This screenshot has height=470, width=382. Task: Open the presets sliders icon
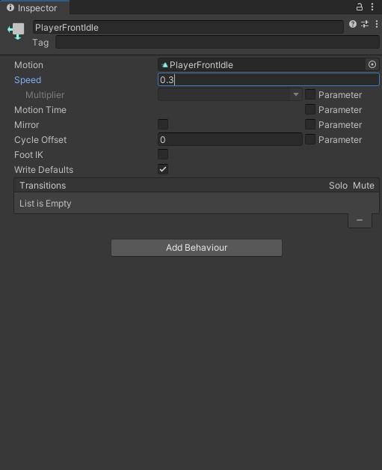pyautogui.click(x=365, y=24)
